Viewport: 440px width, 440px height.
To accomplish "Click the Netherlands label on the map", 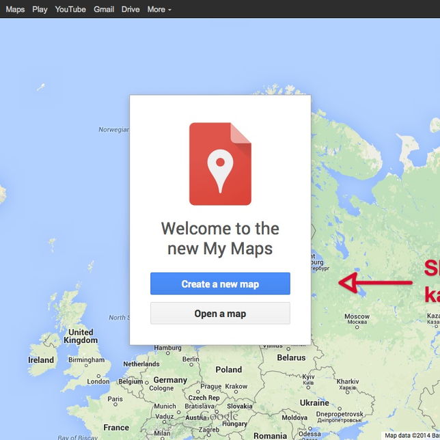I will (x=141, y=364).
